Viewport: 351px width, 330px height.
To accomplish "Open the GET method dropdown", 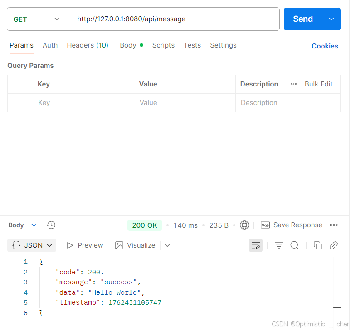I will (x=37, y=19).
